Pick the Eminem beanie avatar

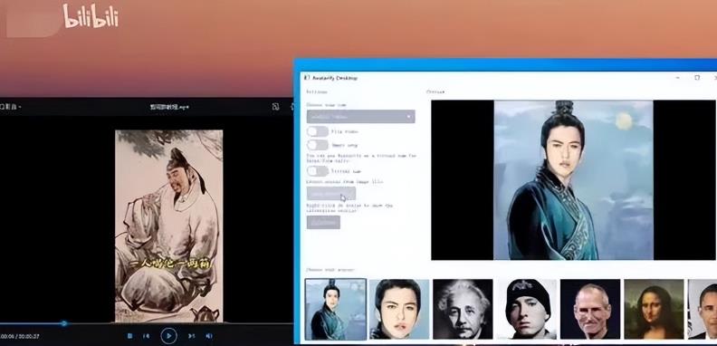click(527, 310)
